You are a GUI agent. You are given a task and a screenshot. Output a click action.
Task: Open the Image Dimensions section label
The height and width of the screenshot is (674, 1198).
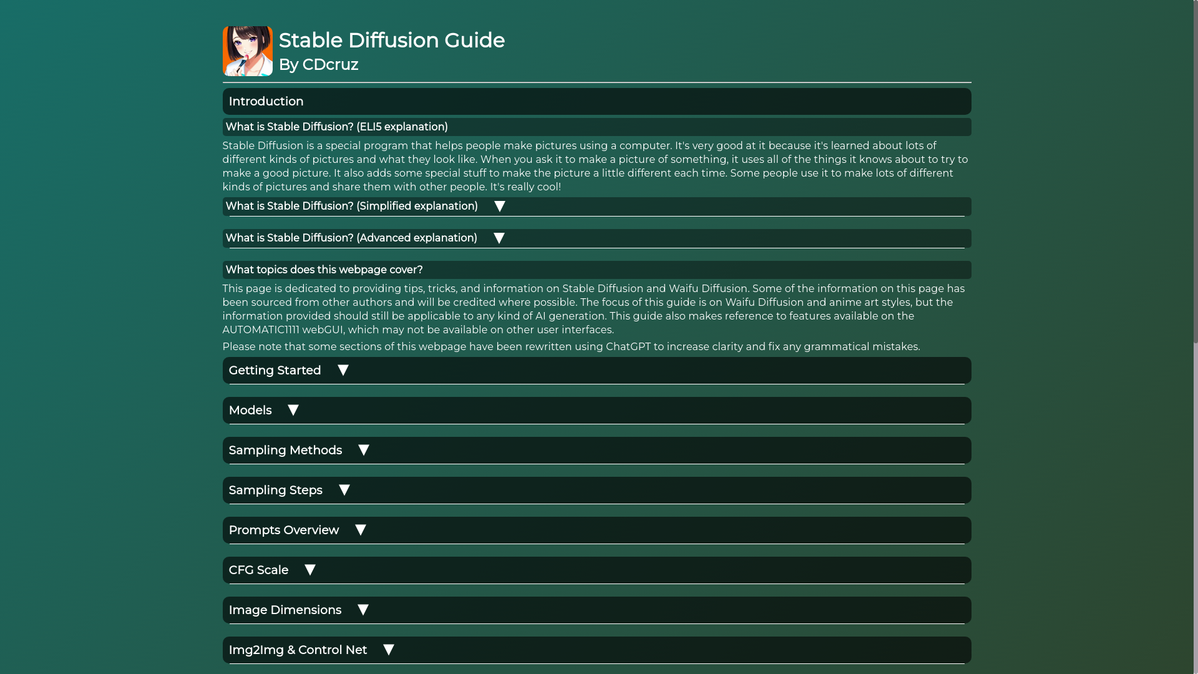tap(285, 610)
